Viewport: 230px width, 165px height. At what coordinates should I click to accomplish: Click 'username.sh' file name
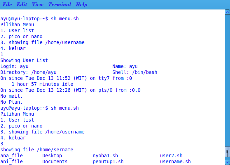pyautogui.click(x=175, y=161)
